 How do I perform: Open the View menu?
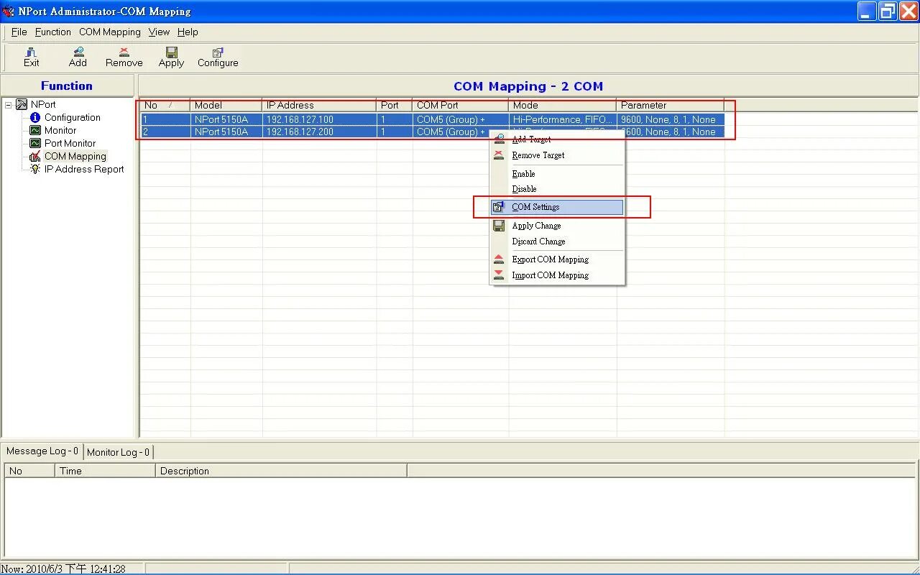click(159, 32)
